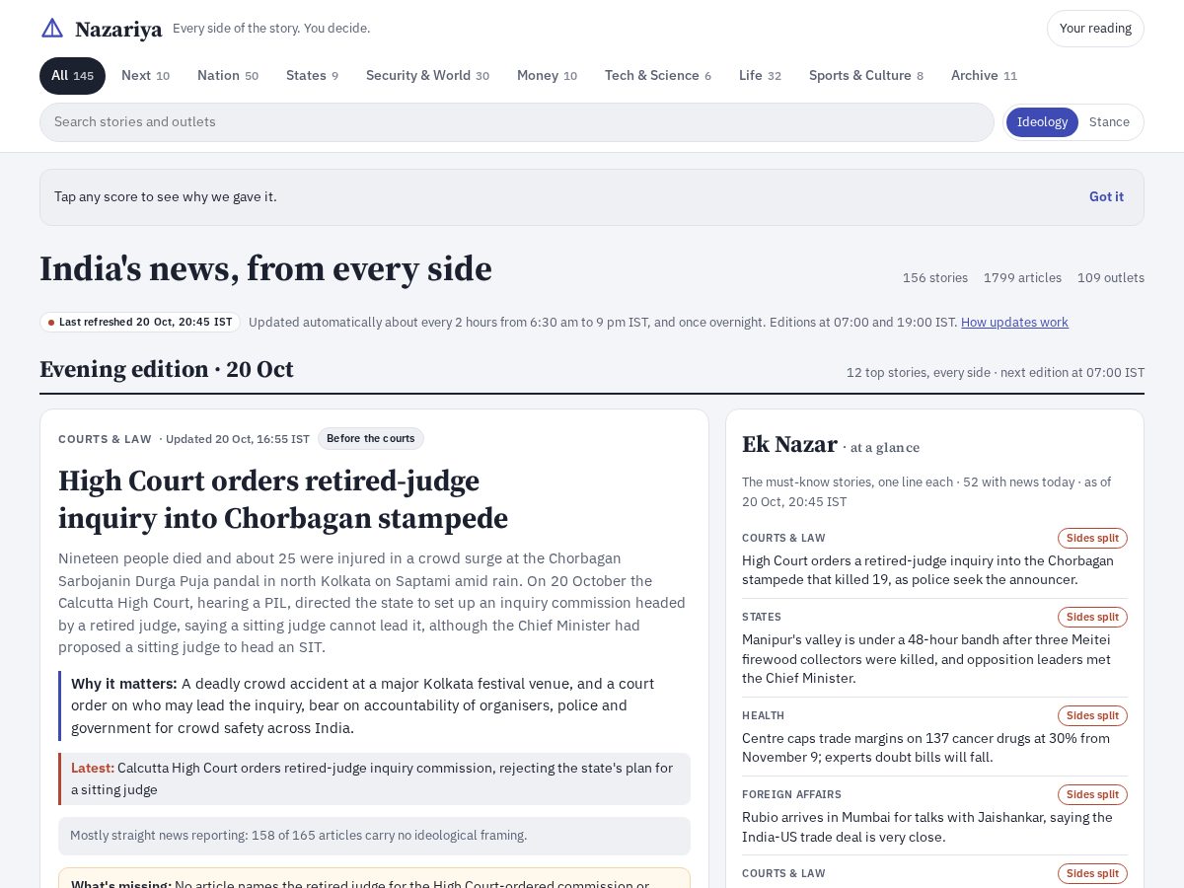This screenshot has height=888, width=1184.
Task: Switch to the Nation tab
Action: pyautogui.click(x=228, y=76)
